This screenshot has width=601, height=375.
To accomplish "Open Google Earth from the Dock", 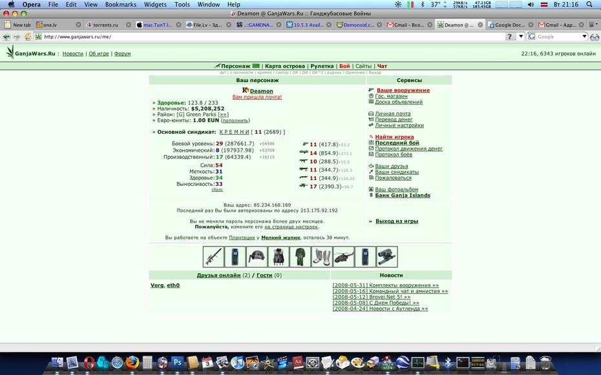I will point(402,362).
